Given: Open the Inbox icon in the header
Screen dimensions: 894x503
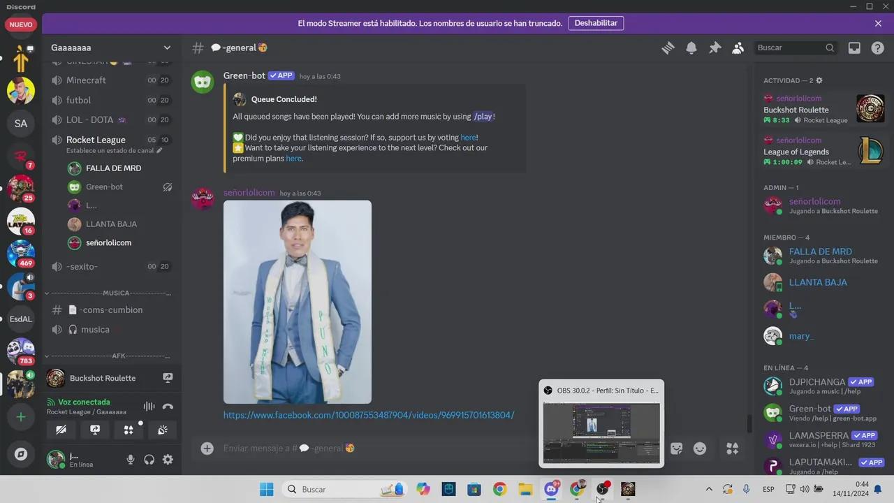Looking at the screenshot, I should click(854, 48).
